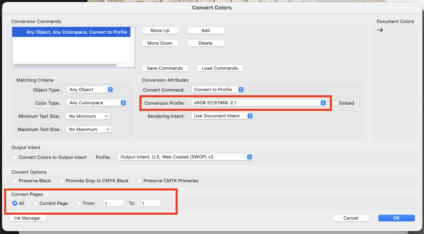
Task: Open the Color Type dropdown
Action: pos(97,103)
